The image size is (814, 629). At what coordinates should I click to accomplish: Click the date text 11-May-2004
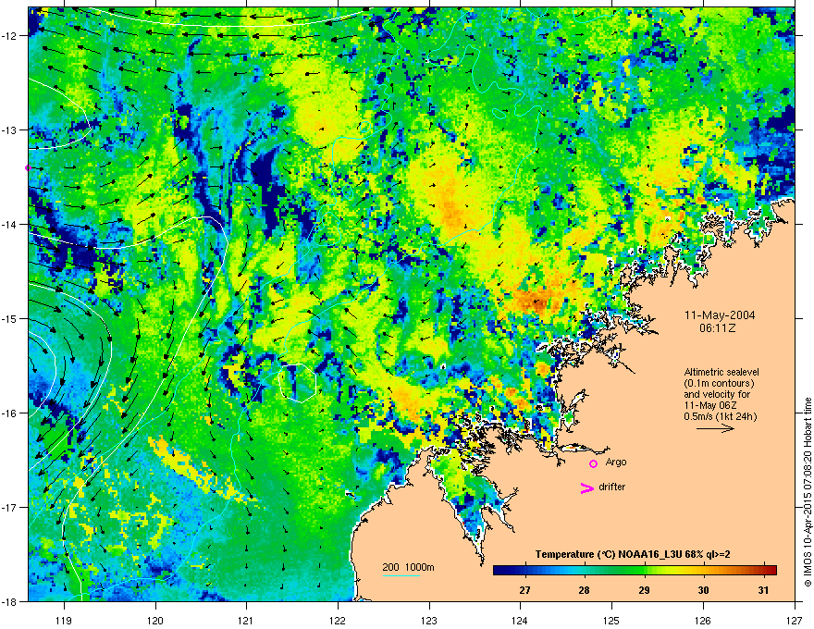tap(720, 315)
